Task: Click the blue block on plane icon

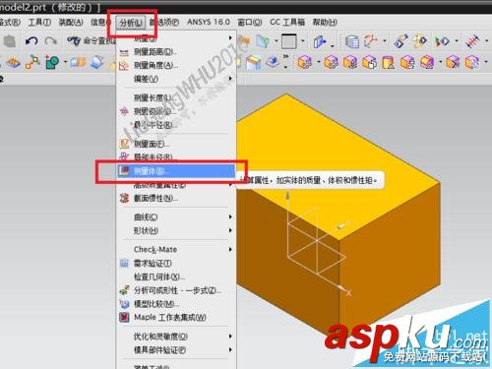Action: click(x=273, y=62)
